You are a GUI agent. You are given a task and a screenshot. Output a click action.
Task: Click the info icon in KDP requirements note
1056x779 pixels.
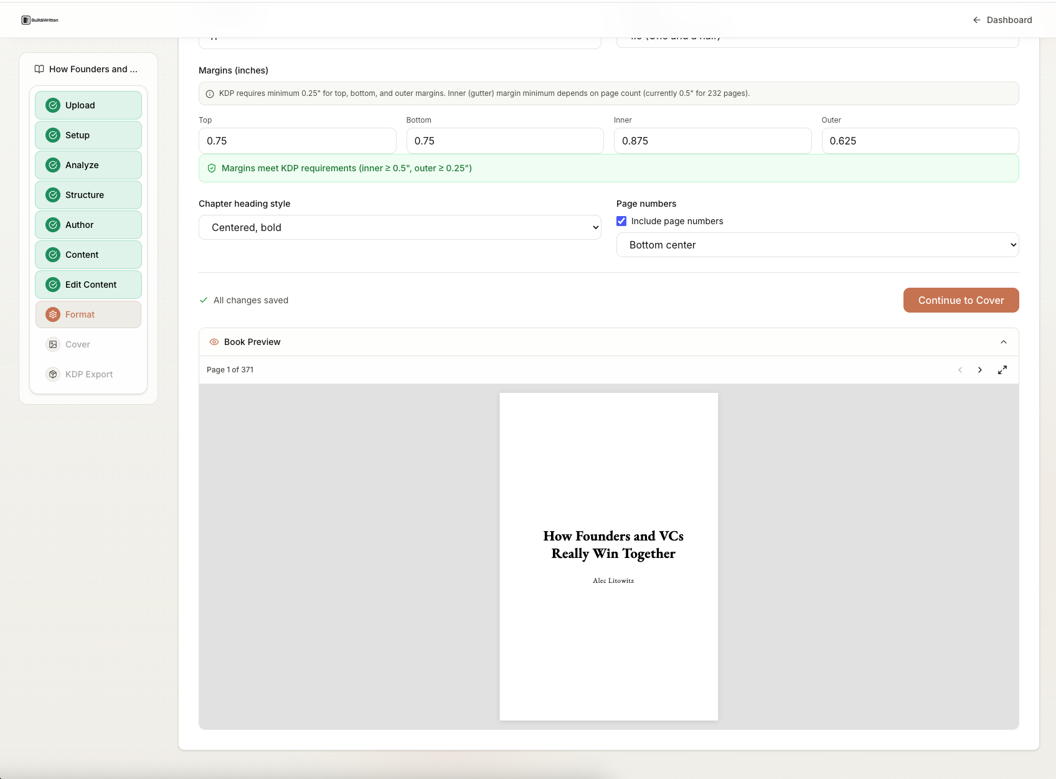[210, 94]
